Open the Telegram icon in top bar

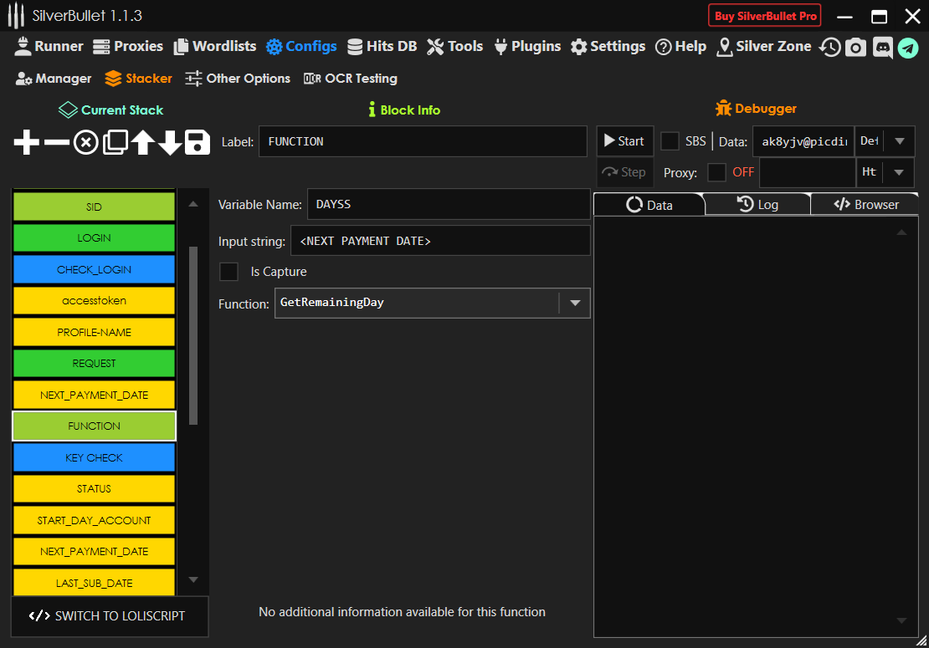pos(908,48)
